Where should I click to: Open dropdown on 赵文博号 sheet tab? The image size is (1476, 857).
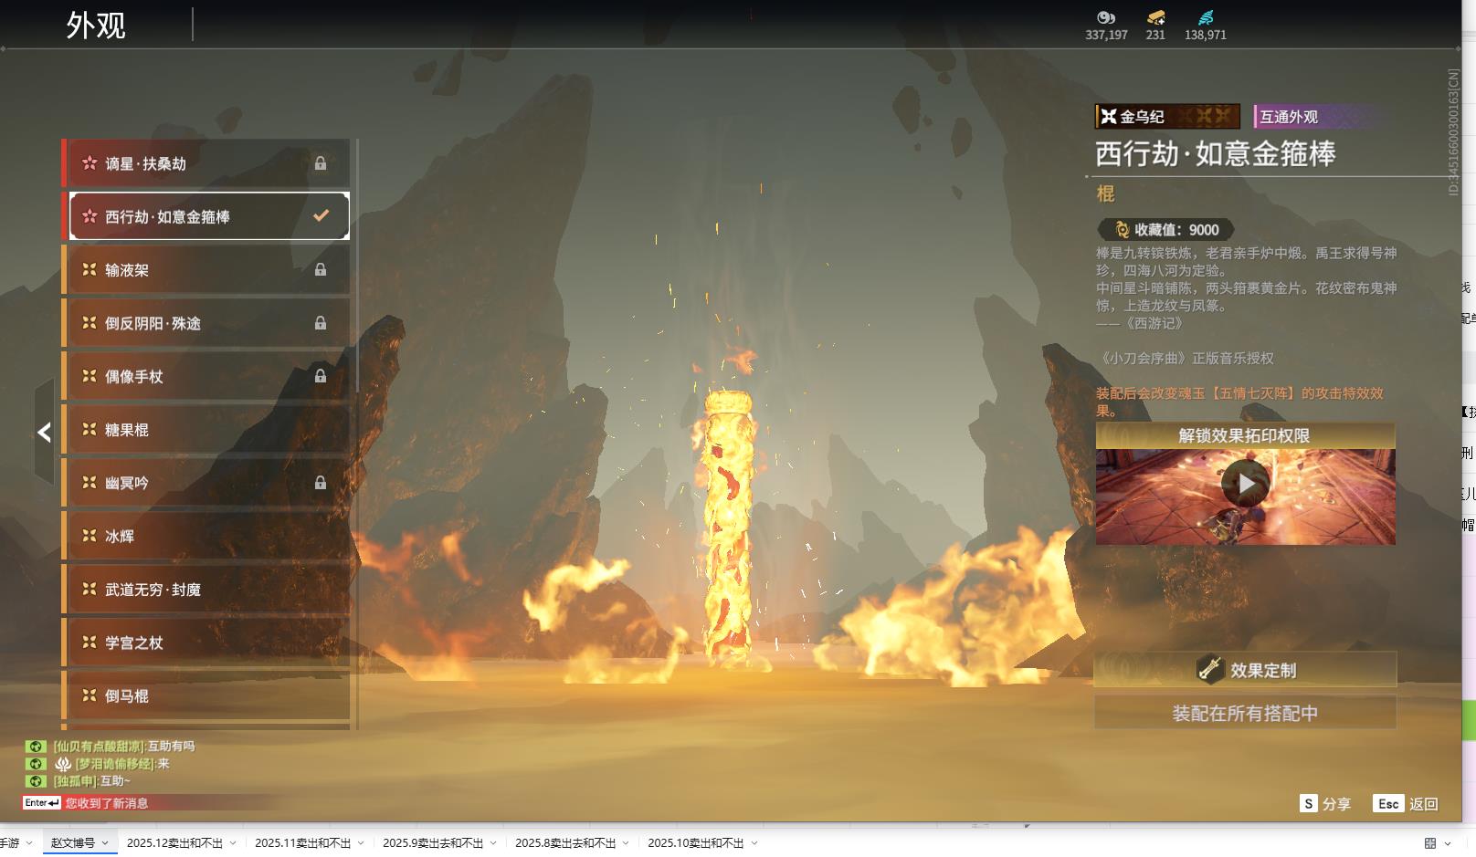click(105, 843)
